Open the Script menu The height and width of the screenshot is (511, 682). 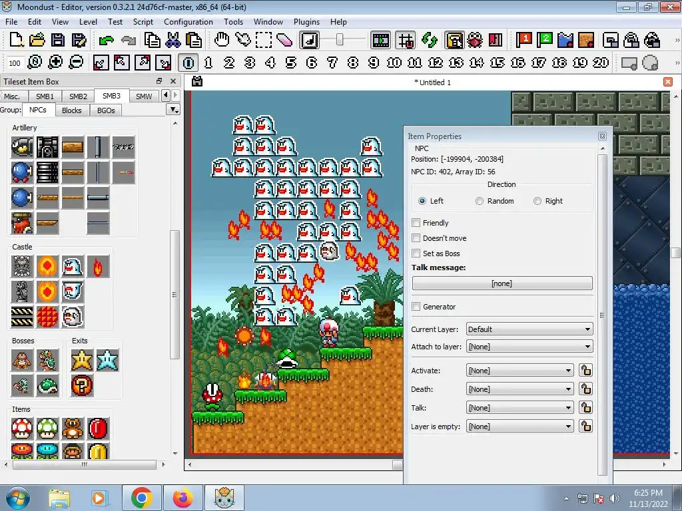pyautogui.click(x=143, y=22)
